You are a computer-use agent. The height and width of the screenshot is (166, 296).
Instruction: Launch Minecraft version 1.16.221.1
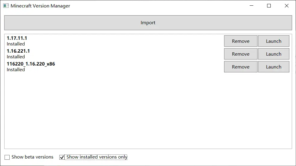(273, 54)
